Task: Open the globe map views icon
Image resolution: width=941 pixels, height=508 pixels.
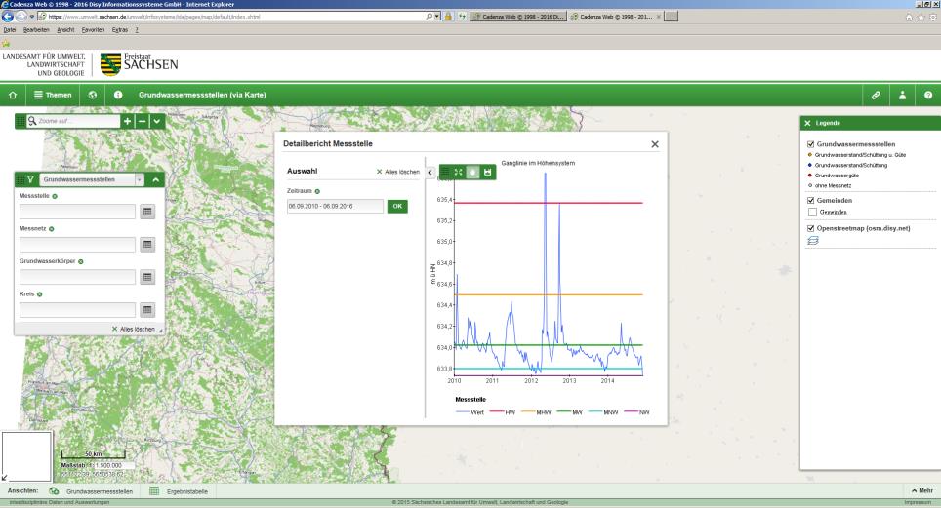Action: pyautogui.click(x=93, y=94)
